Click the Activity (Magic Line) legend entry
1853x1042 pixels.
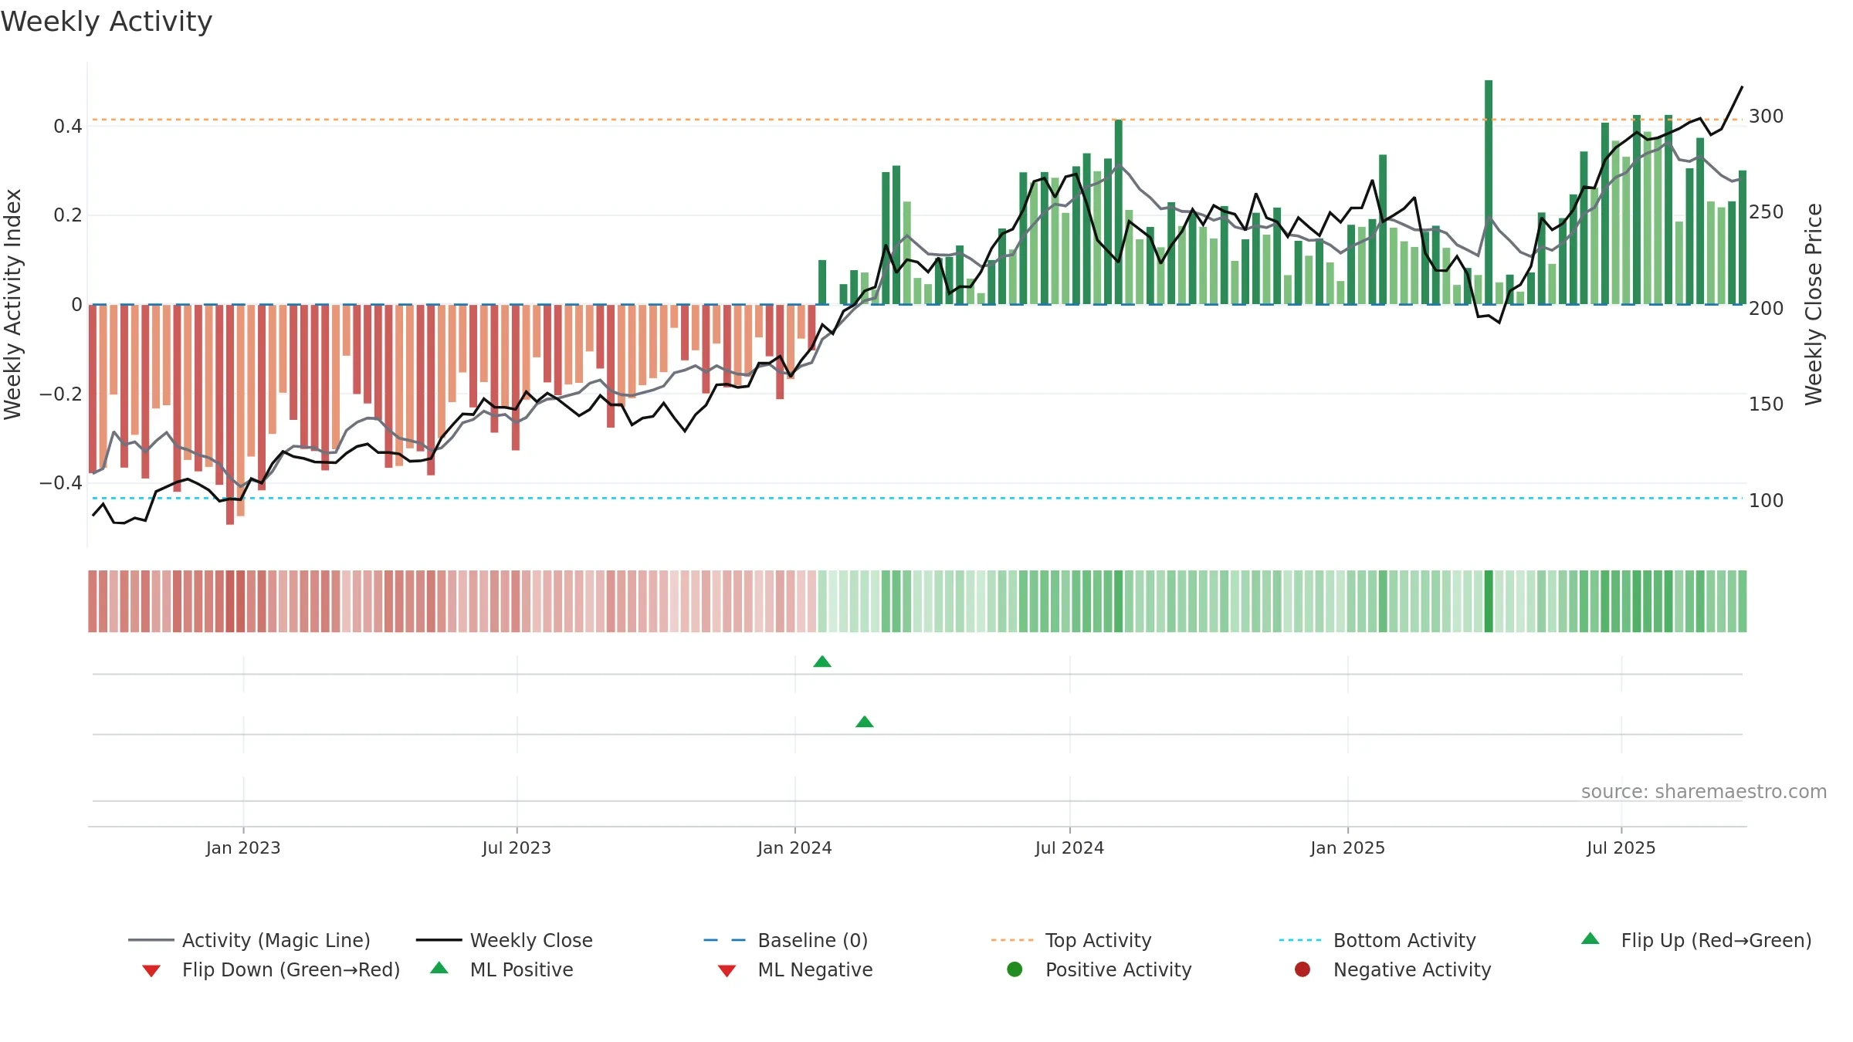pos(249,940)
